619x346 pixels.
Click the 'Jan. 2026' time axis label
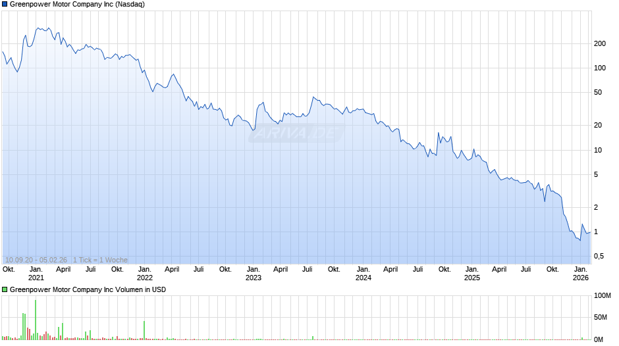581,274
